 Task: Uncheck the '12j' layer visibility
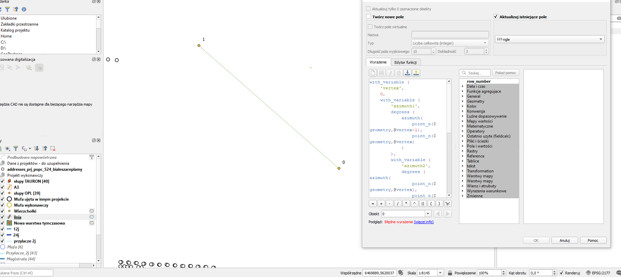2,229
